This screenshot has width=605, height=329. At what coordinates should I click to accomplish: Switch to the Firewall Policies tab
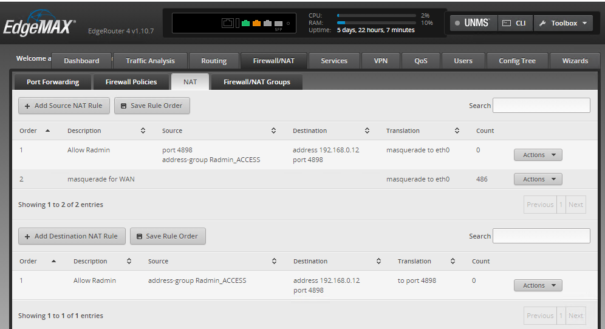(x=131, y=82)
